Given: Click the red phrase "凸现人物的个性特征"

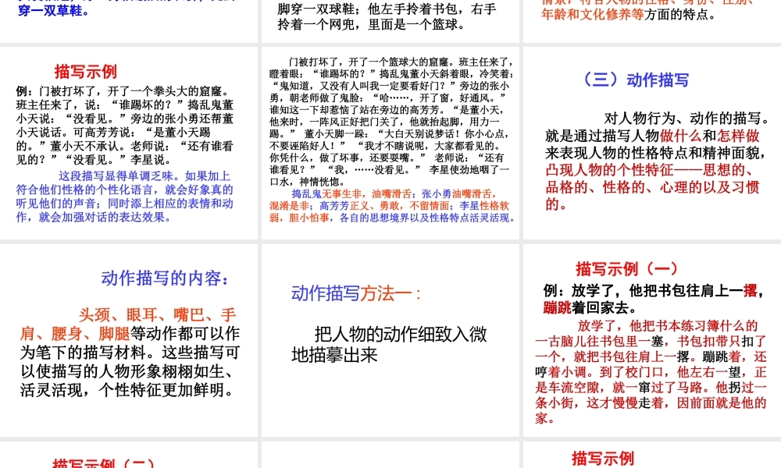Looking at the screenshot, I should 609,170.
